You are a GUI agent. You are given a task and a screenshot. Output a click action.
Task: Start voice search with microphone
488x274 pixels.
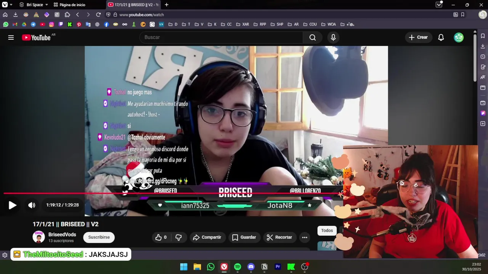[x=333, y=37]
